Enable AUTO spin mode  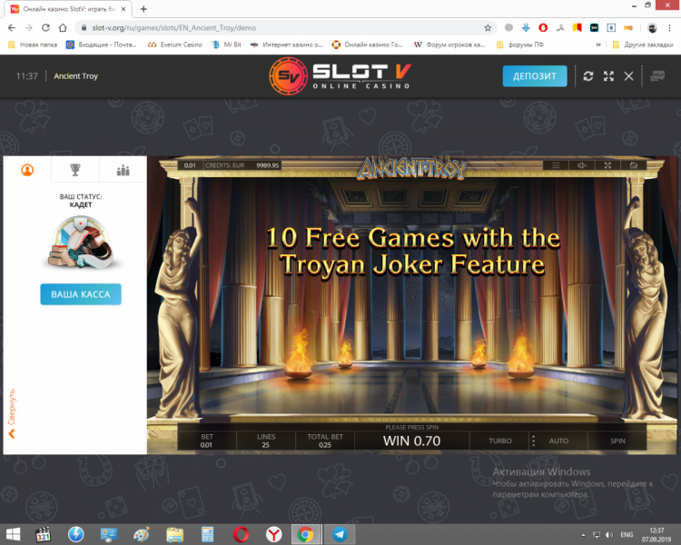point(558,441)
